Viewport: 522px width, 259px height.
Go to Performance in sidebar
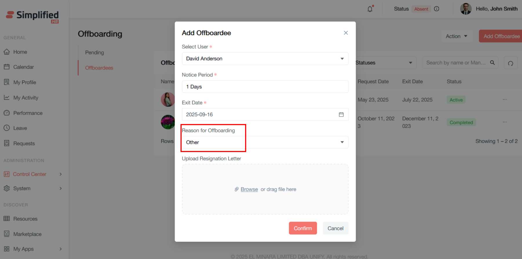coord(28,113)
